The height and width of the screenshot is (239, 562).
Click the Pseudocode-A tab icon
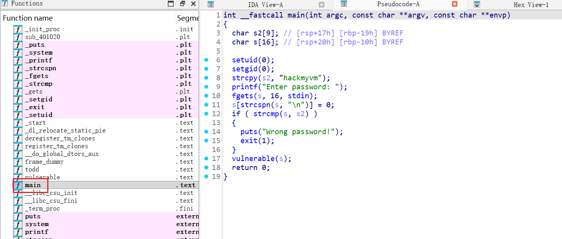344,4
